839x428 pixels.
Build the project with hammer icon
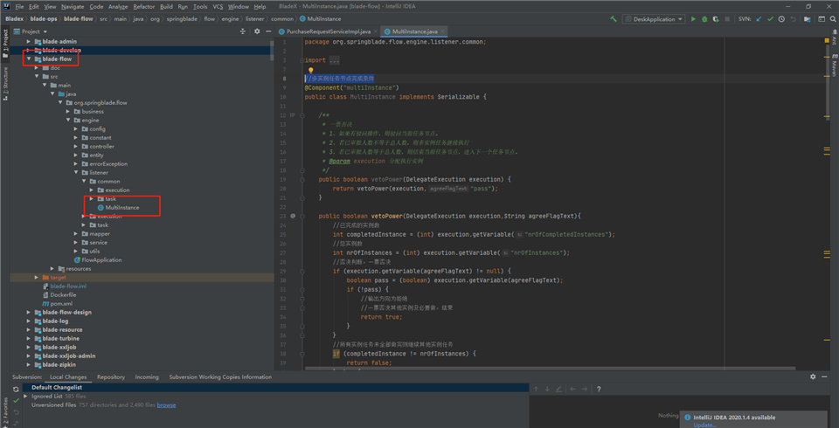pos(614,18)
